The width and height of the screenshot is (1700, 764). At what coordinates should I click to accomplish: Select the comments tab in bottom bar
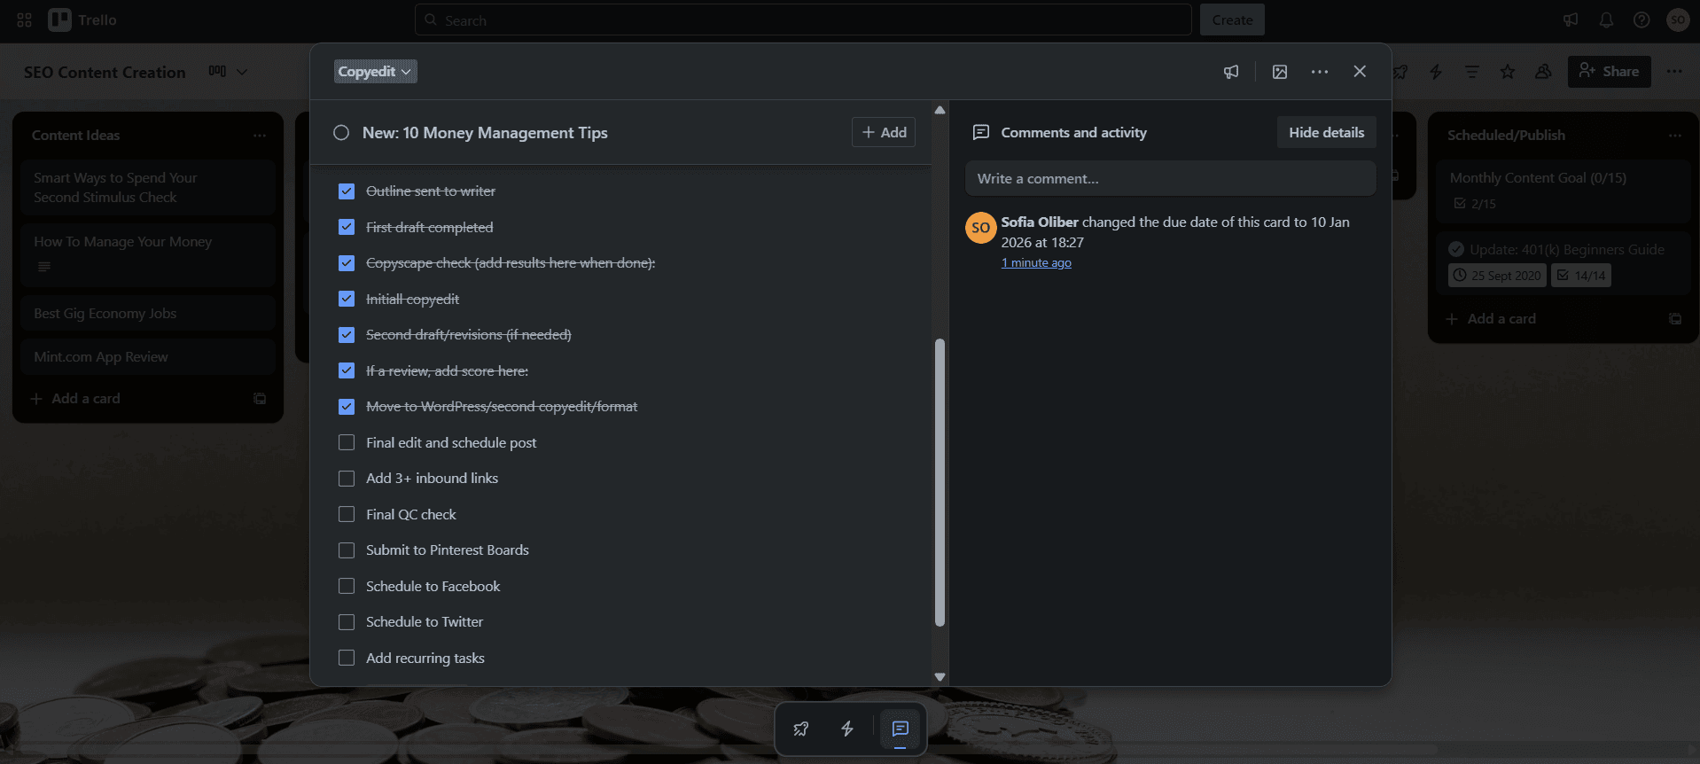point(900,729)
